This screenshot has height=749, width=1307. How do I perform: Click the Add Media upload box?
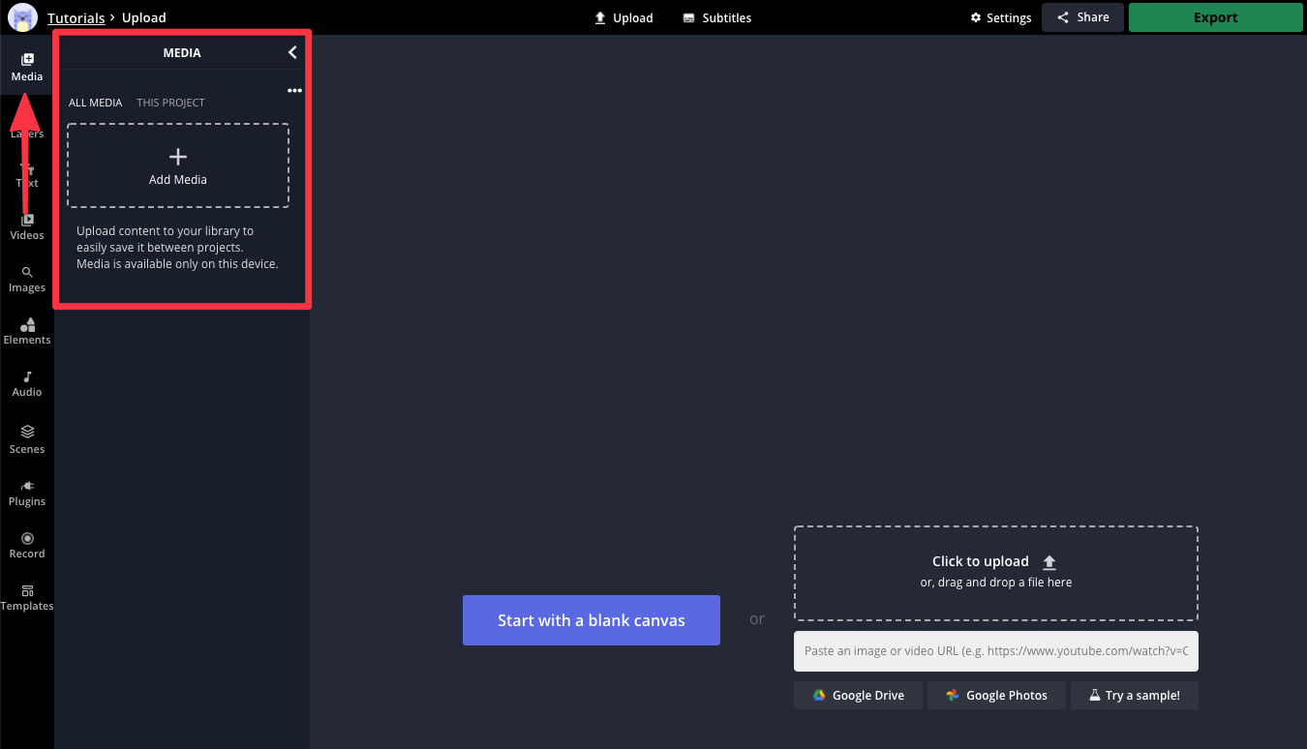pyautogui.click(x=178, y=165)
